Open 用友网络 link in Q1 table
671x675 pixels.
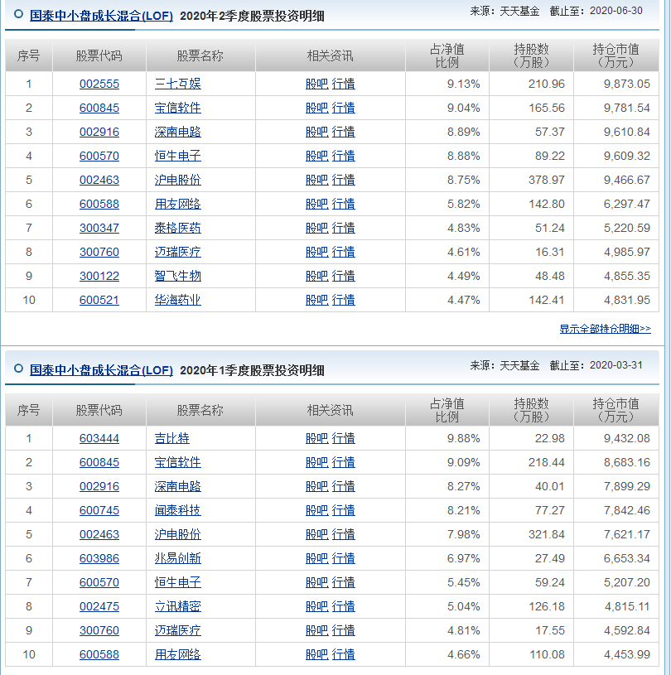(x=178, y=655)
